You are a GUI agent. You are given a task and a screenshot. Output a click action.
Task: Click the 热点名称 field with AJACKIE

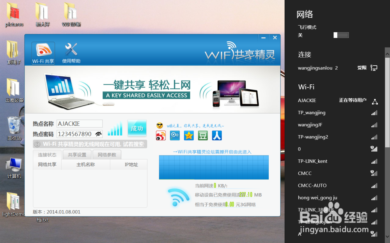pyautogui.click(x=80, y=124)
